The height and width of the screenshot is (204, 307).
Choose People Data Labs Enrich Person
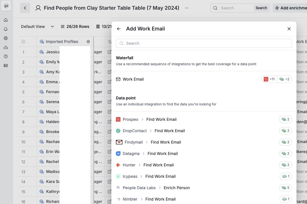click(x=156, y=188)
